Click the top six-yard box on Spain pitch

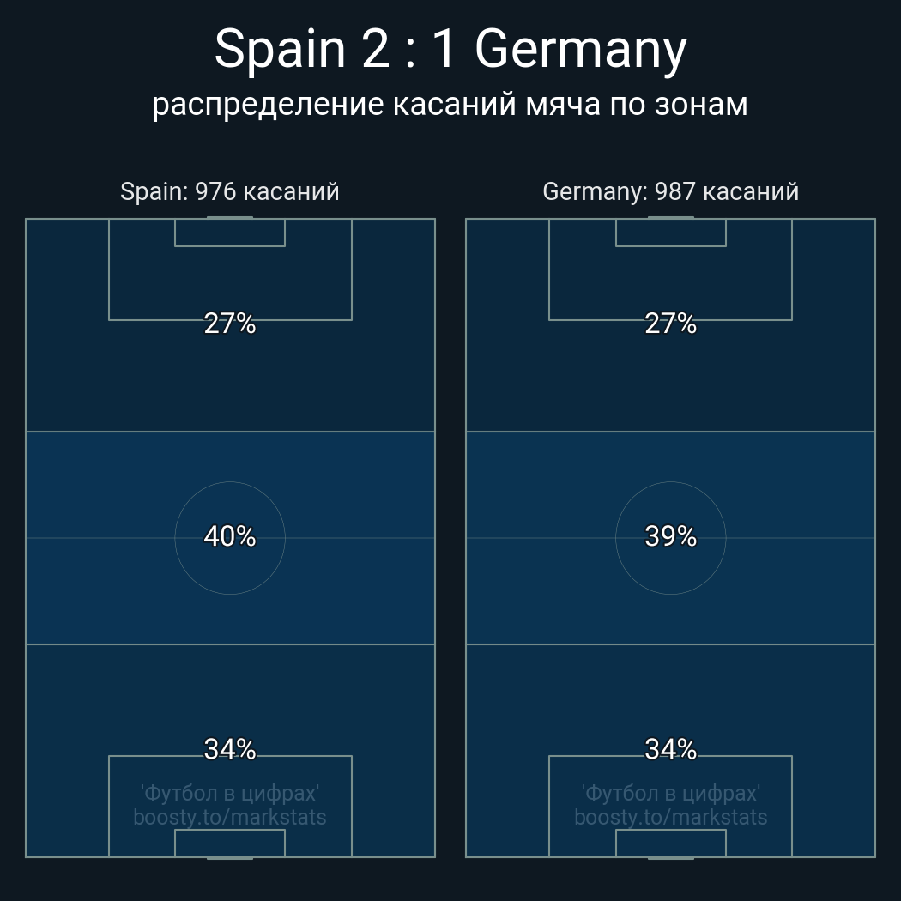pos(230,233)
